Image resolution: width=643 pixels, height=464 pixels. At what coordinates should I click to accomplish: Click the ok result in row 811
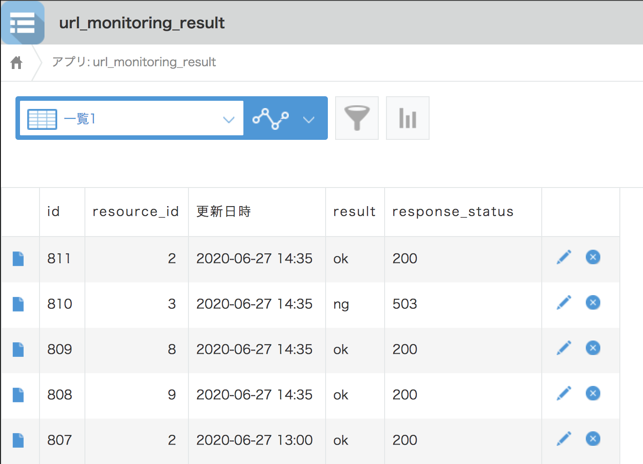[341, 258]
